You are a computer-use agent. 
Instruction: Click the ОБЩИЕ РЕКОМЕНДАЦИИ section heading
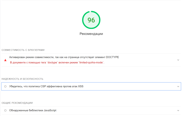[x=17, y=103]
